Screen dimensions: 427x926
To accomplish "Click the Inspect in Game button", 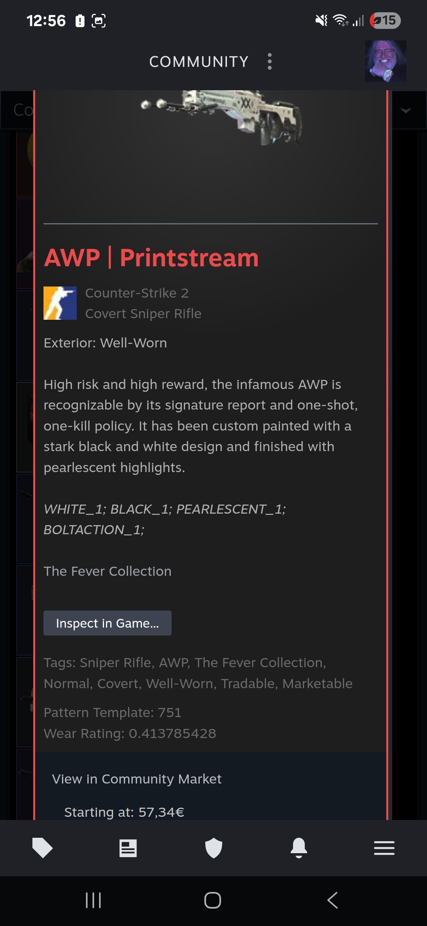I will coord(108,623).
